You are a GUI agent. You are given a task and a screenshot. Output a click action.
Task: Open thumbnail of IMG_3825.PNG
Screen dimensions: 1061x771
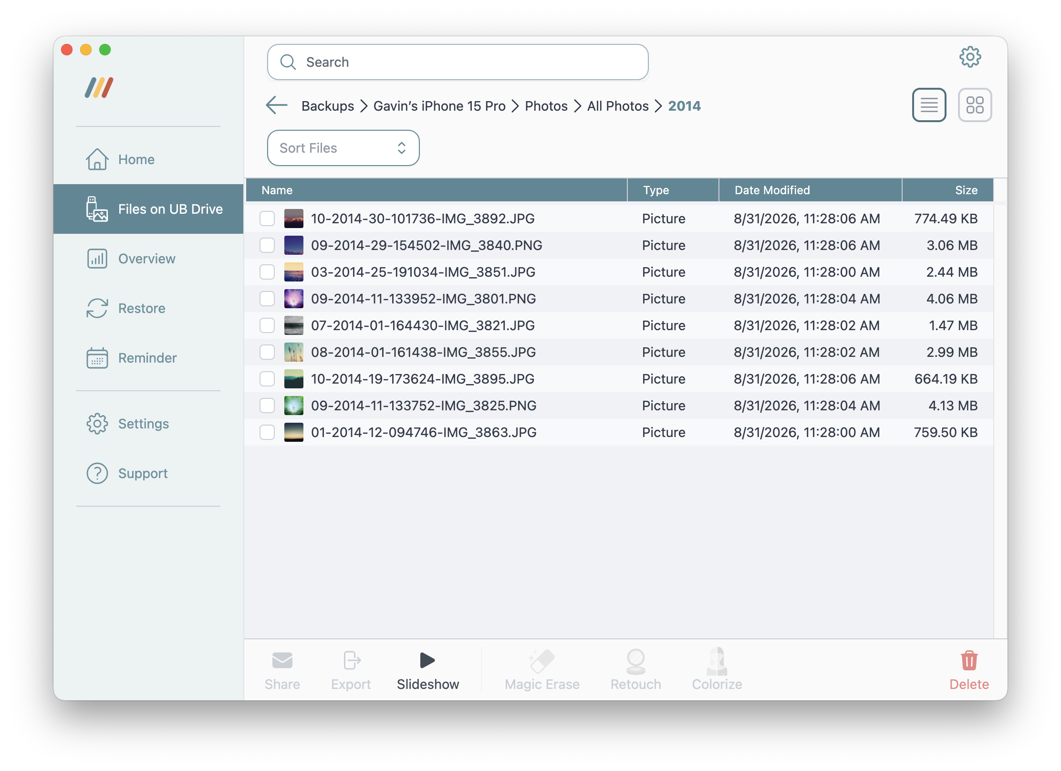coord(294,406)
